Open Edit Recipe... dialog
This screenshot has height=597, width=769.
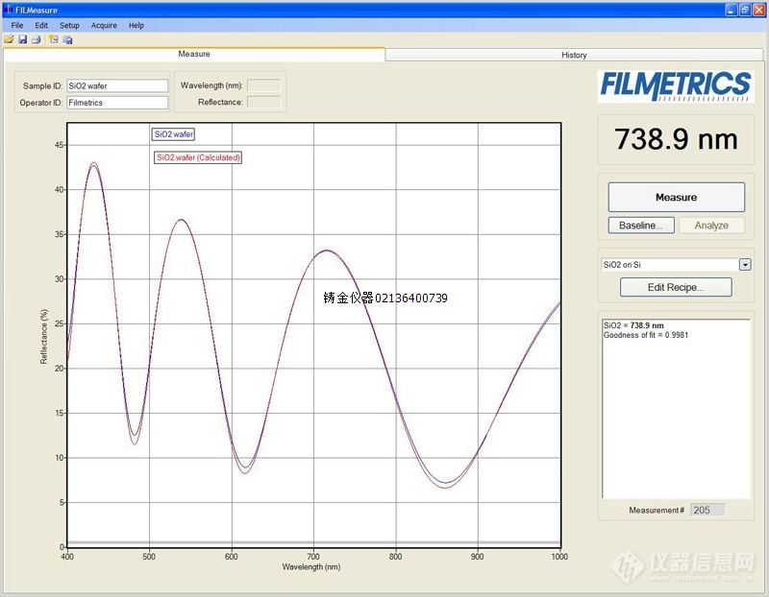pos(676,287)
